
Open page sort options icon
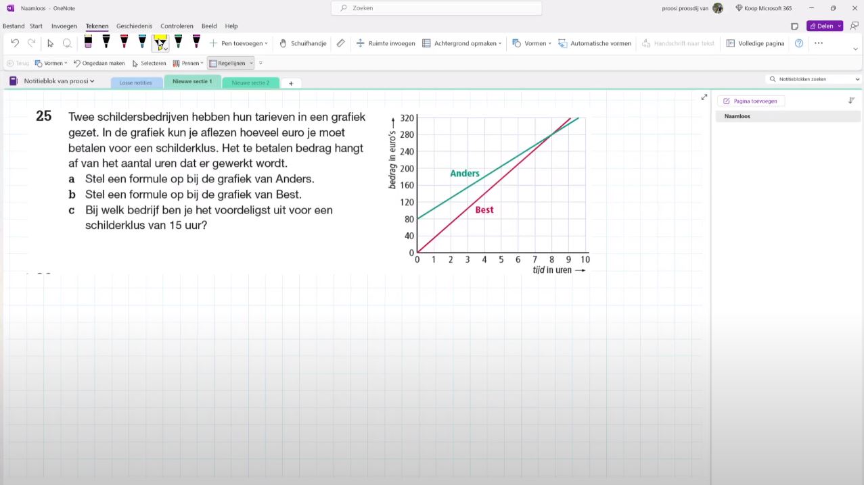coord(851,101)
